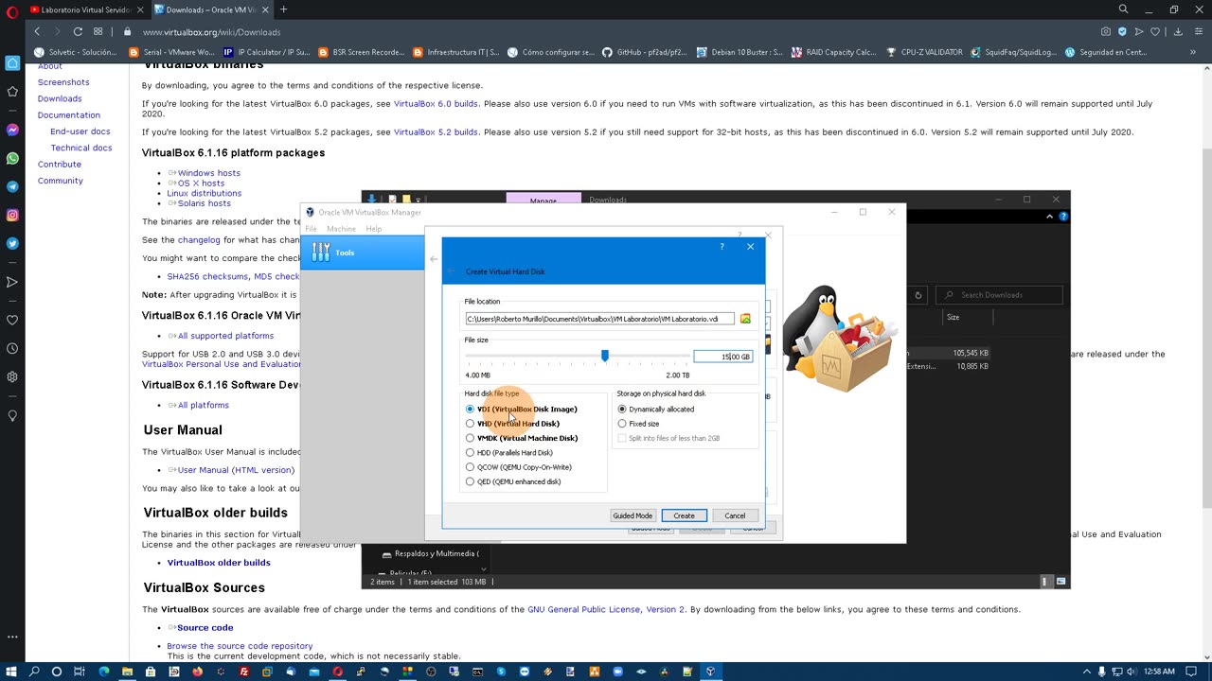Open the Source code link
Image resolution: width=1212 pixels, height=681 pixels.
(205, 628)
